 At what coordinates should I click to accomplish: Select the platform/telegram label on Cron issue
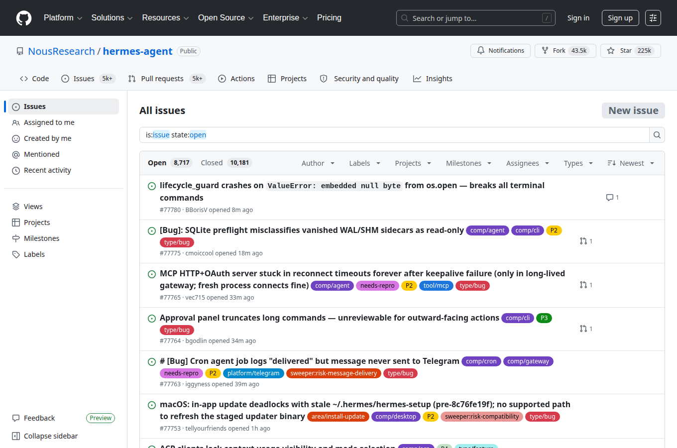pos(253,373)
